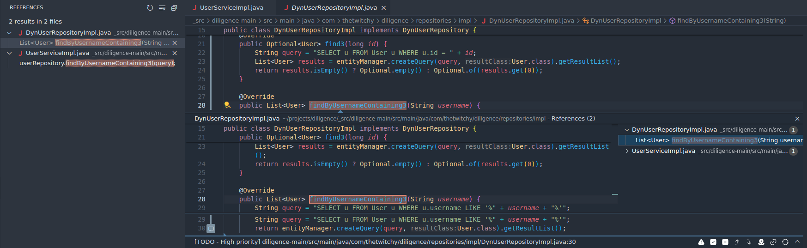Click the comment icon at line 30
807x248 pixels.
coord(211,229)
